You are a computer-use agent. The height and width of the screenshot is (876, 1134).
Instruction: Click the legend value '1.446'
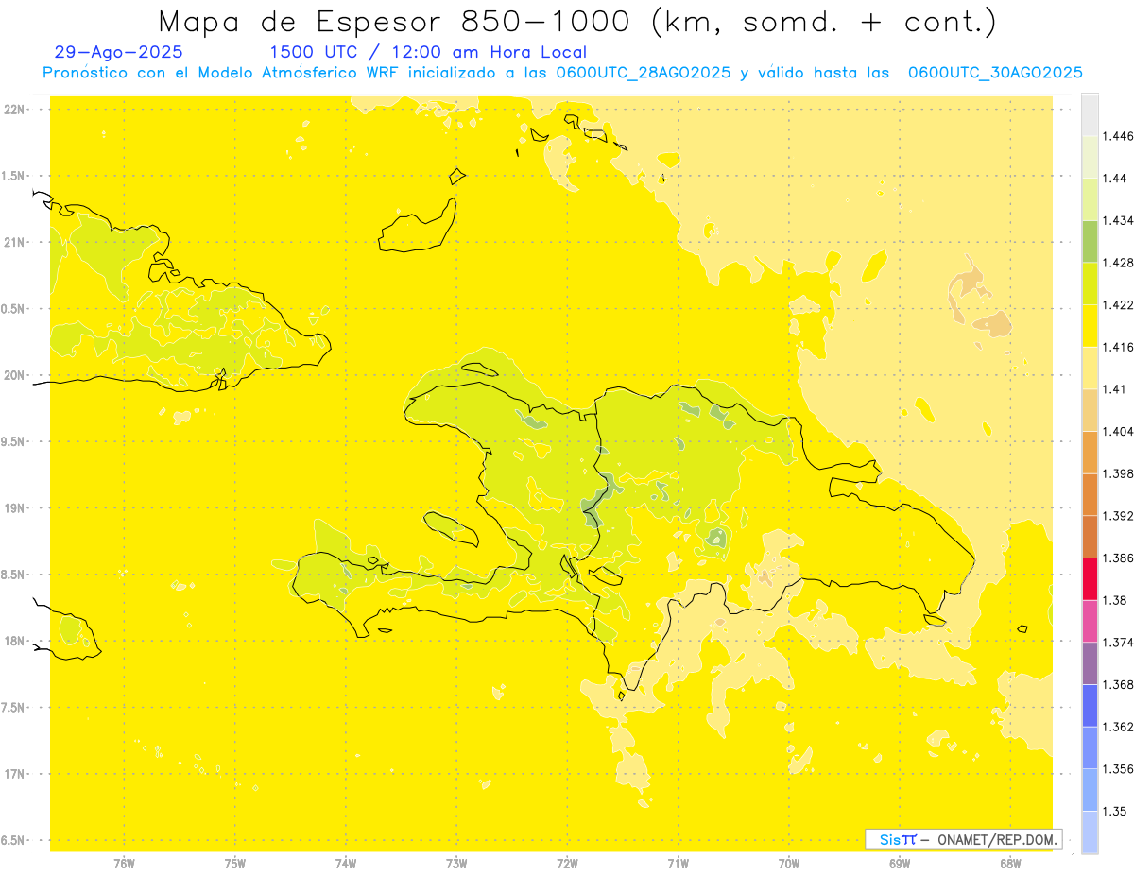tap(1119, 136)
